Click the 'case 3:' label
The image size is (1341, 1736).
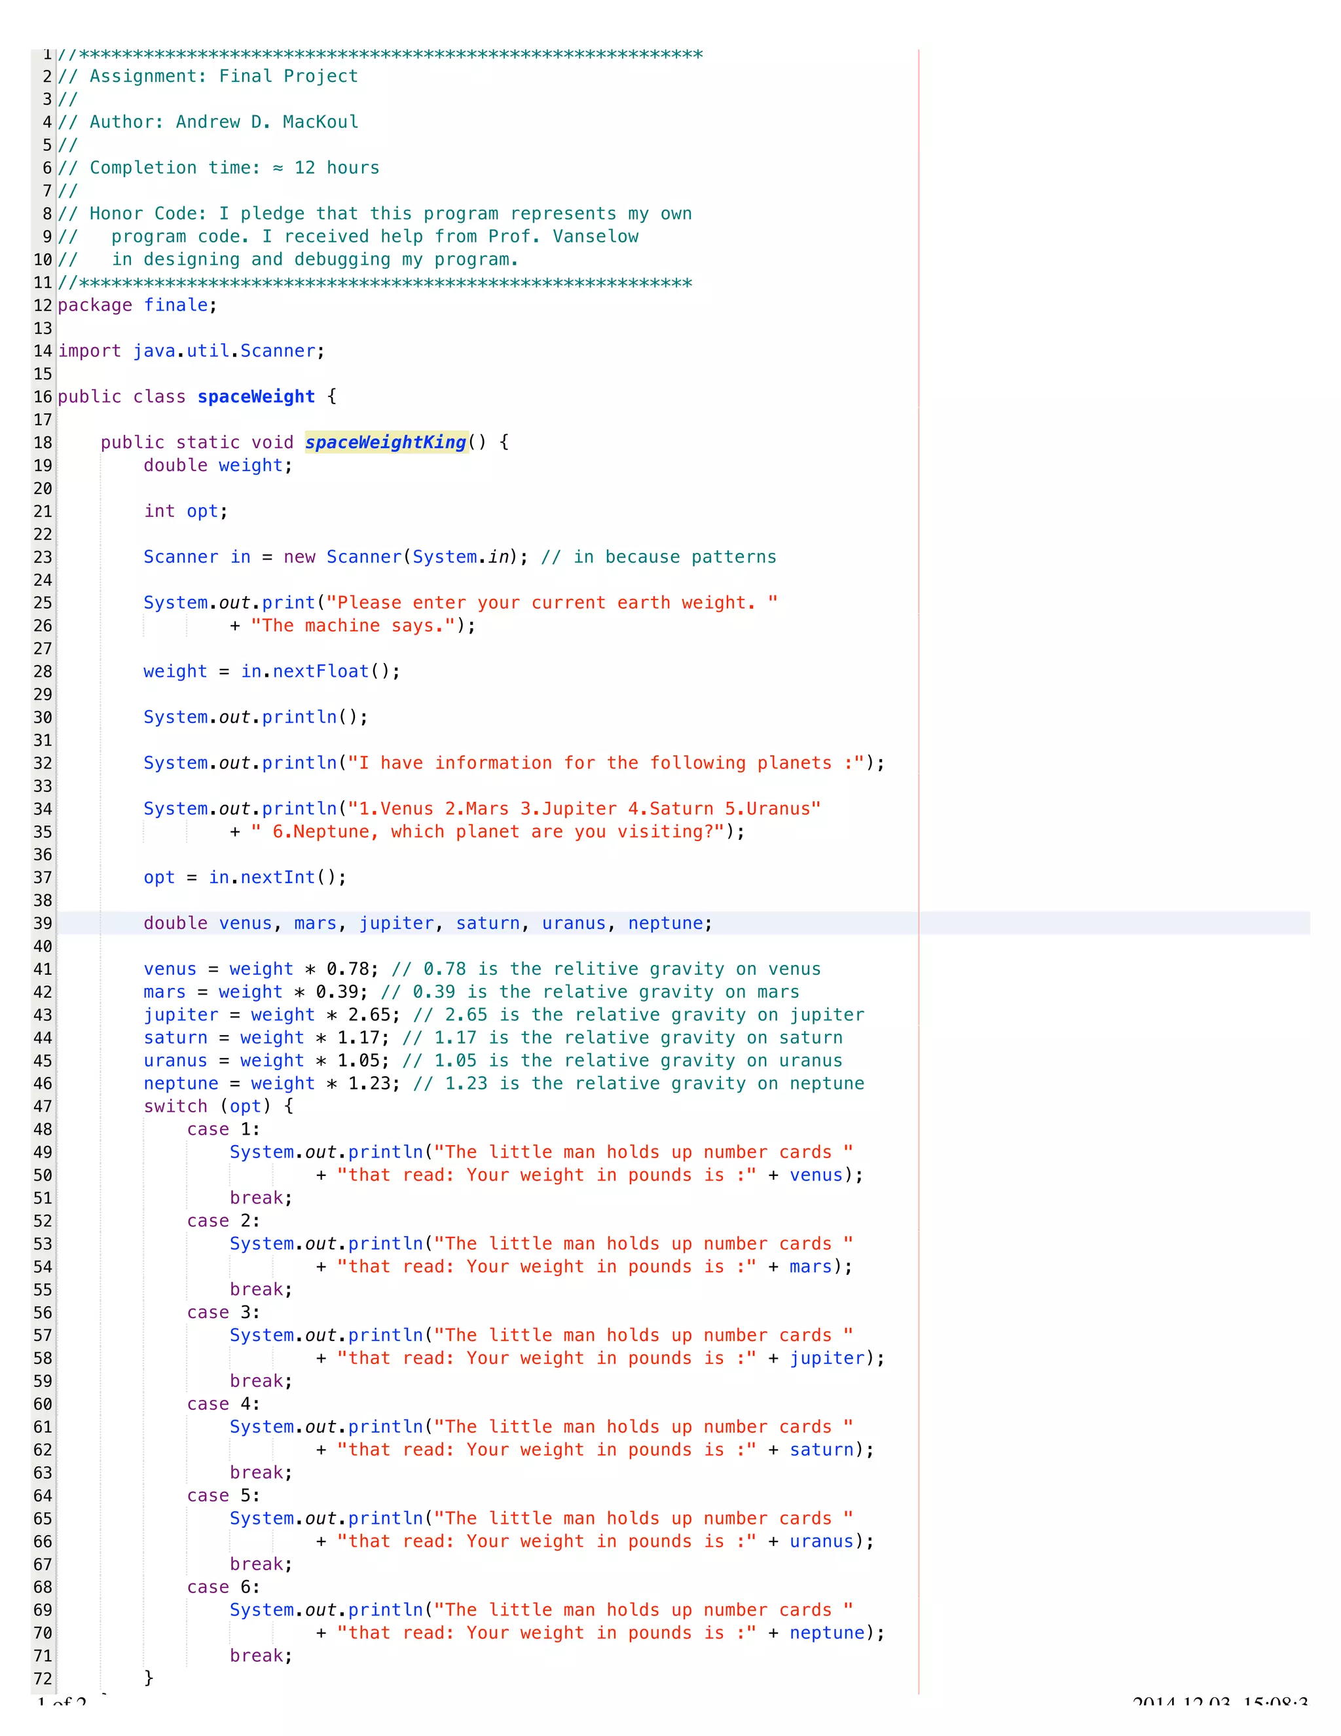pyautogui.click(x=223, y=1313)
